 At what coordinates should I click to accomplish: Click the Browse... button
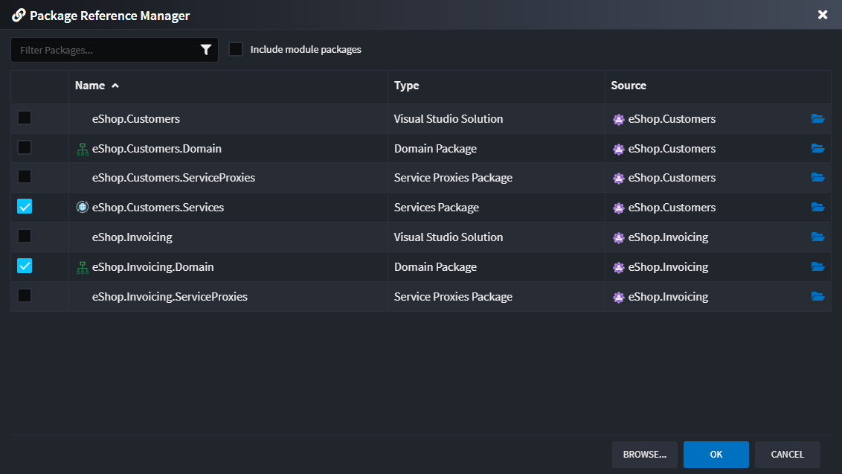click(x=644, y=455)
